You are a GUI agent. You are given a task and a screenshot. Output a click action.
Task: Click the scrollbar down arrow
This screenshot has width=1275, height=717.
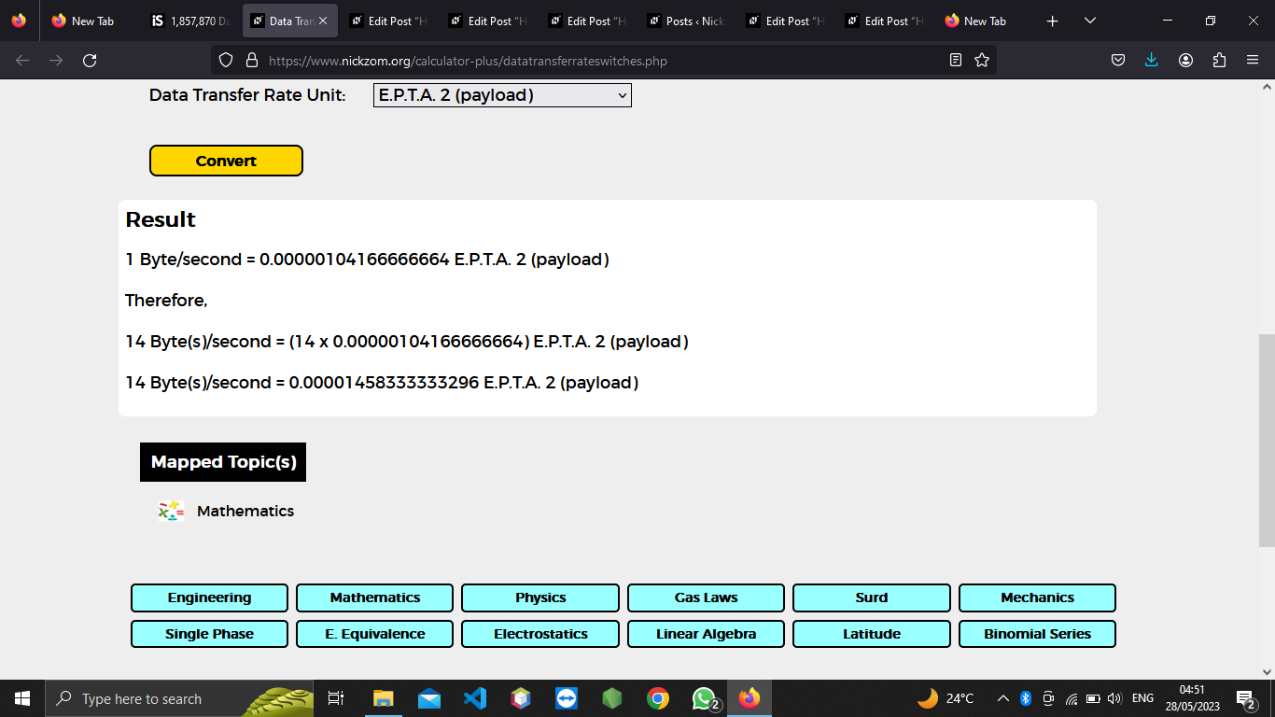(1267, 671)
